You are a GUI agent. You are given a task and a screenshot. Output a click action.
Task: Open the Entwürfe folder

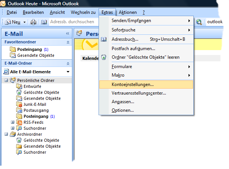(33, 86)
